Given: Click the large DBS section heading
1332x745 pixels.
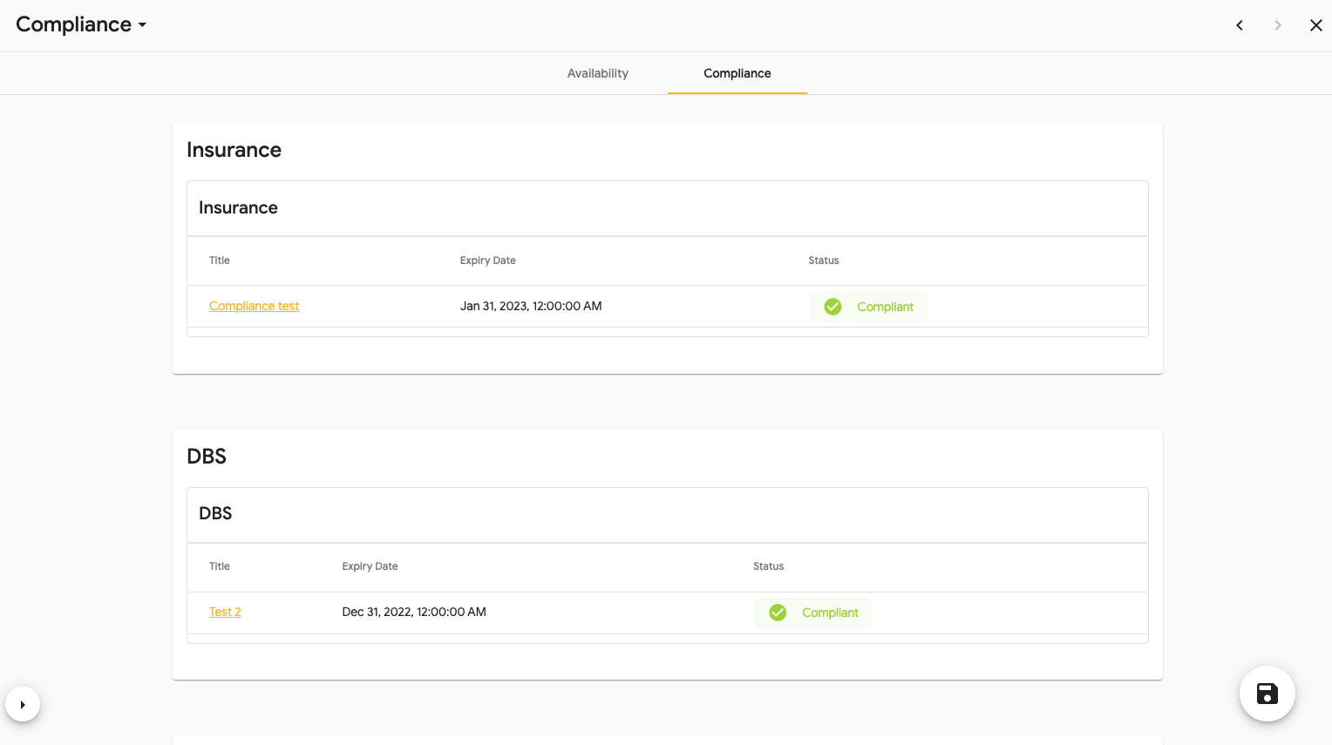Looking at the screenshot, I should point(207,456).
